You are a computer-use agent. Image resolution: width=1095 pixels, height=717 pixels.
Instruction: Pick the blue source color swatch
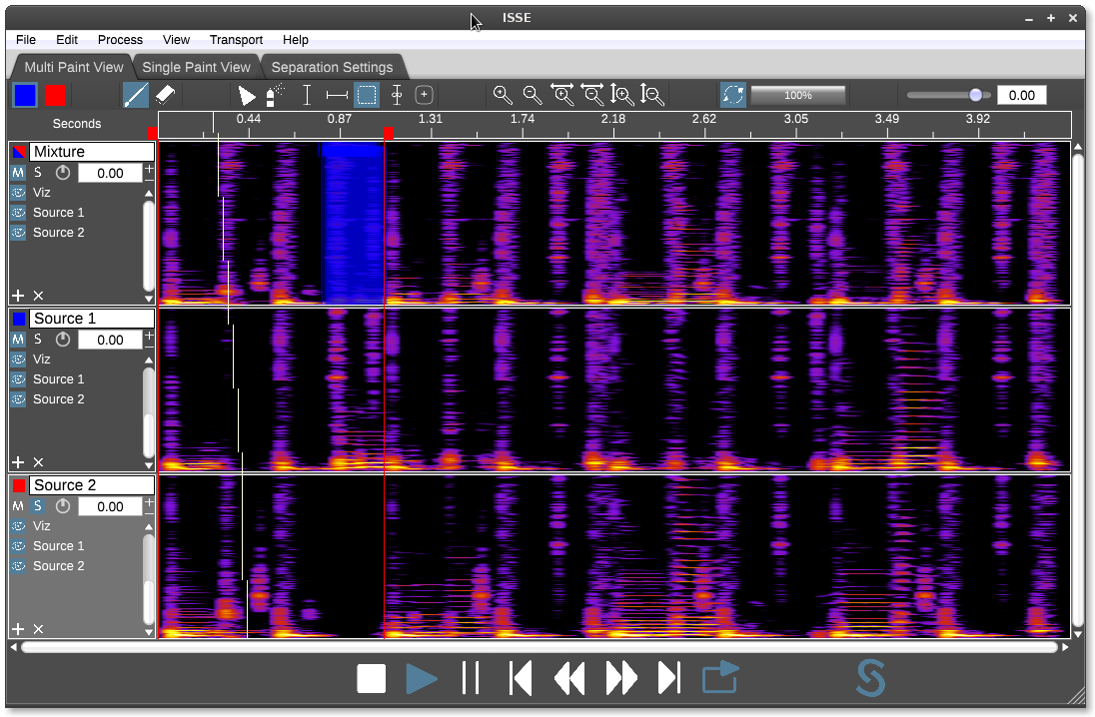[25, 95]
